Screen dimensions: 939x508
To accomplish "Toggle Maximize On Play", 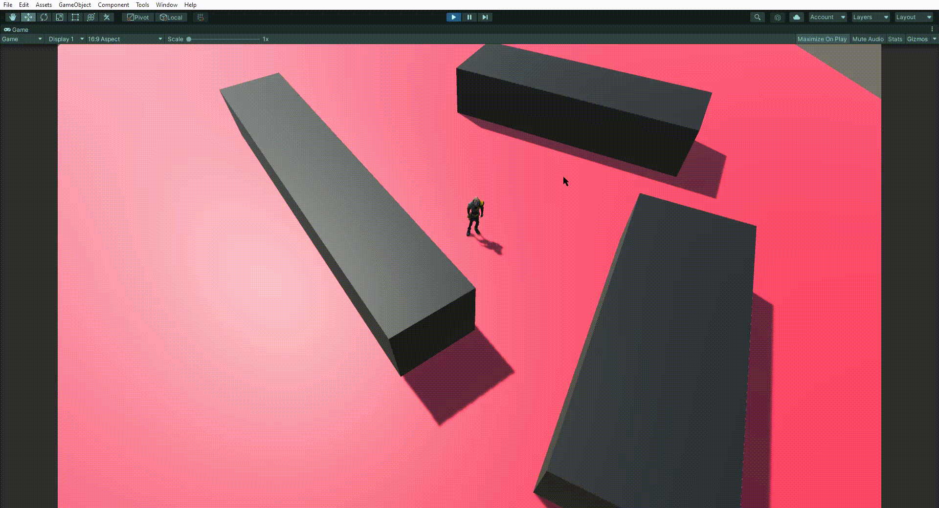I will click(822, 39).
